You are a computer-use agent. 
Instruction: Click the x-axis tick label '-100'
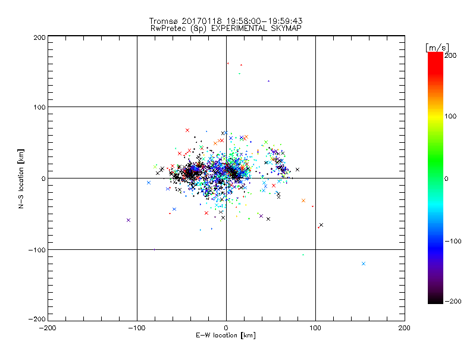tap(137, 328)
